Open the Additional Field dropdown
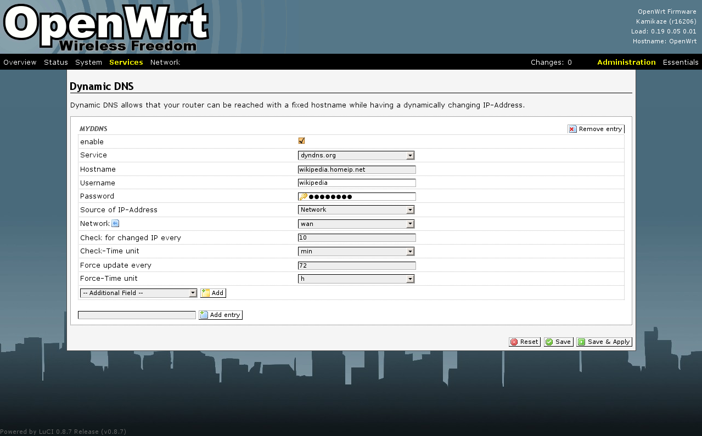Screen dimensions: 702x436 point(138,293)
